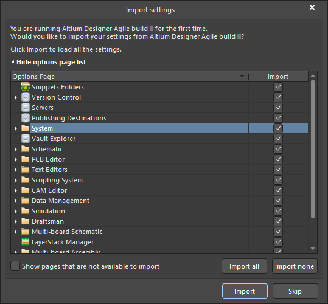
Task: Expand the CAM Editor tree node
Action: [x=15, y=190]
